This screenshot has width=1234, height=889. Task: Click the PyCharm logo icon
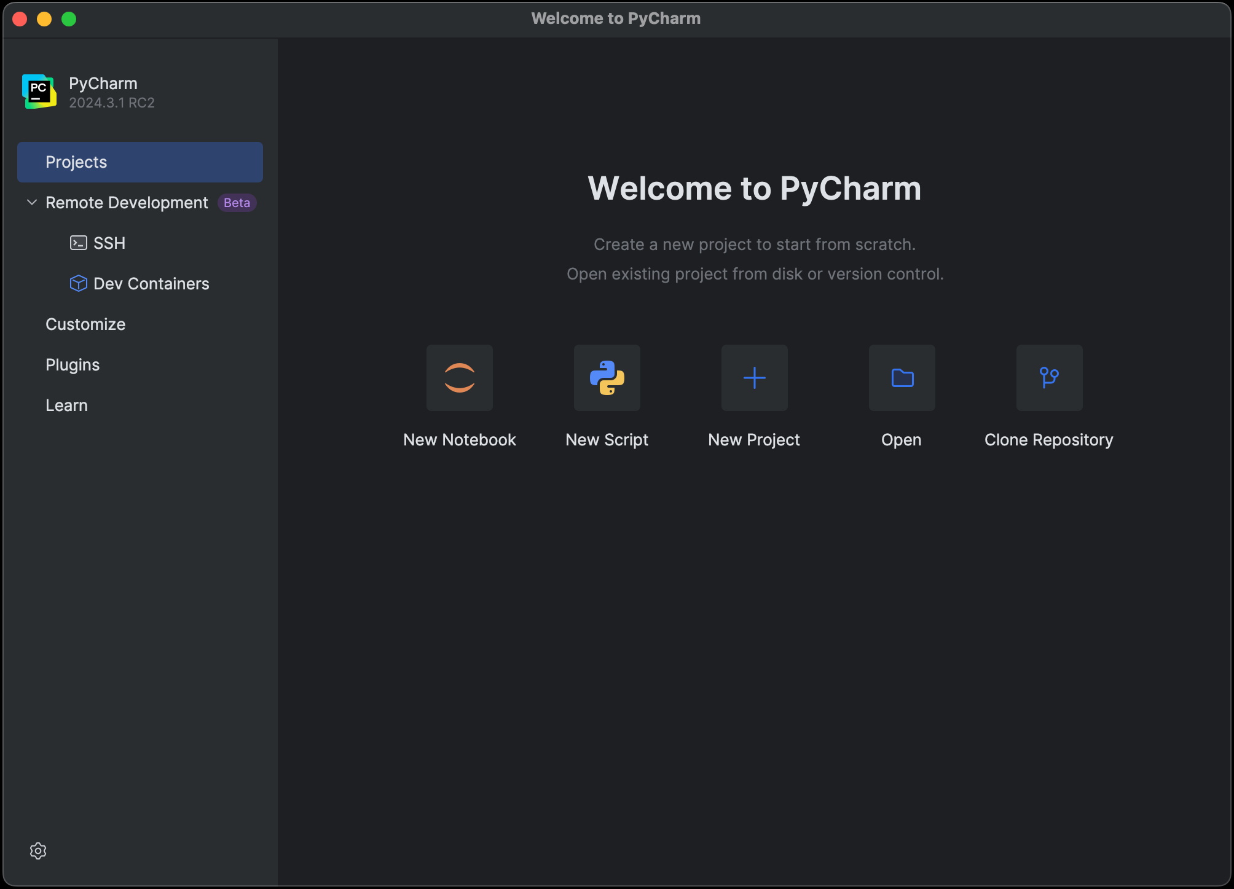[x=39, y=92]
